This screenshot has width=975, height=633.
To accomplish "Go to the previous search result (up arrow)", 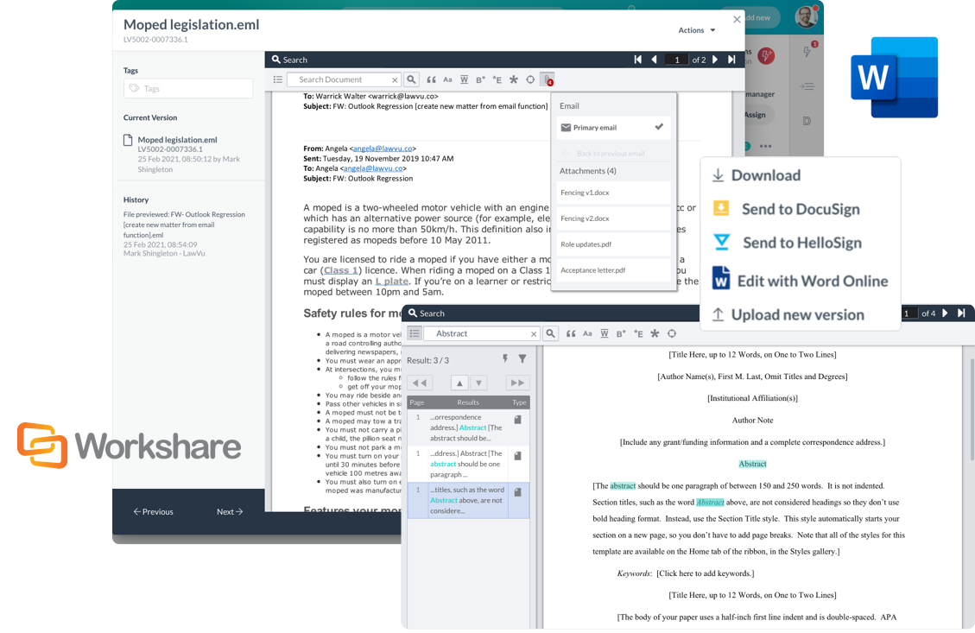I will click(x=459, y=383).
